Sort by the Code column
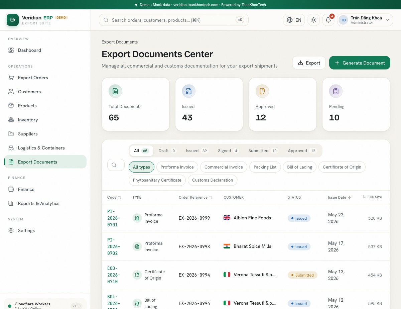The height and width of the screenshot is (309, 401). tap(114, 197)
